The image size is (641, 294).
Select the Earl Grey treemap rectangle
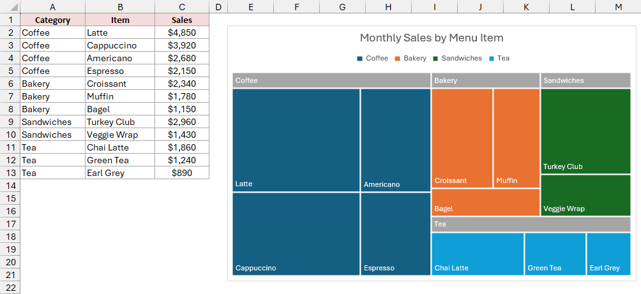[608, 254]
